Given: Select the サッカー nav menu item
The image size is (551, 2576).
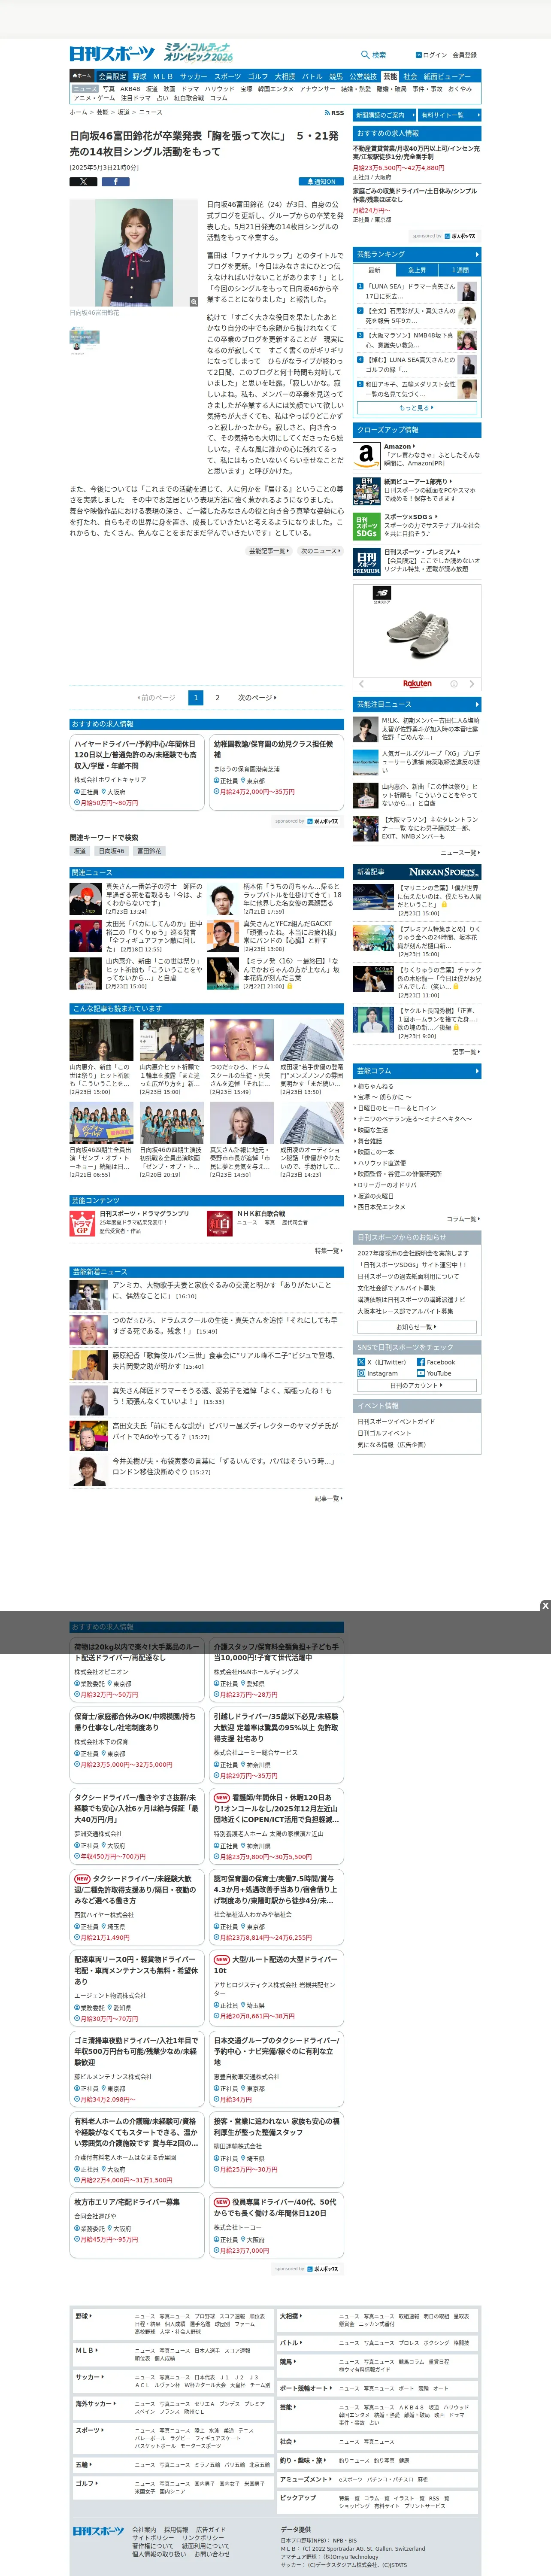Looking at the screenshot, I should coord(194,76).
